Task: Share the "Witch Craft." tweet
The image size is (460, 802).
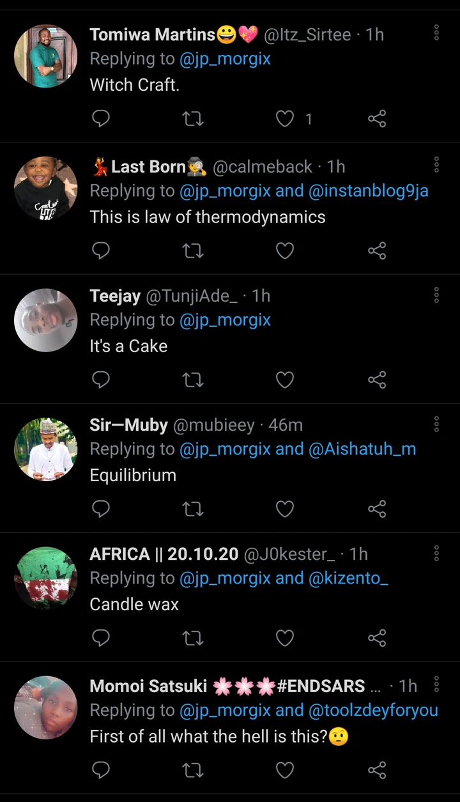Action: click(377, 118)
